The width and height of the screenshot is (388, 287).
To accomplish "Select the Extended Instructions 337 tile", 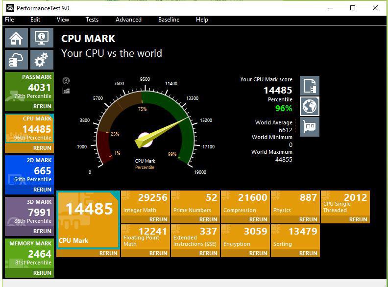I will point(195,237).
